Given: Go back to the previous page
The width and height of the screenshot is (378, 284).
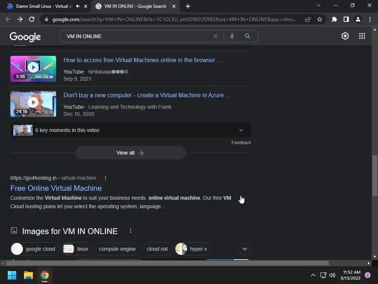Looking at the screenshot, I should tap(8, 19).
